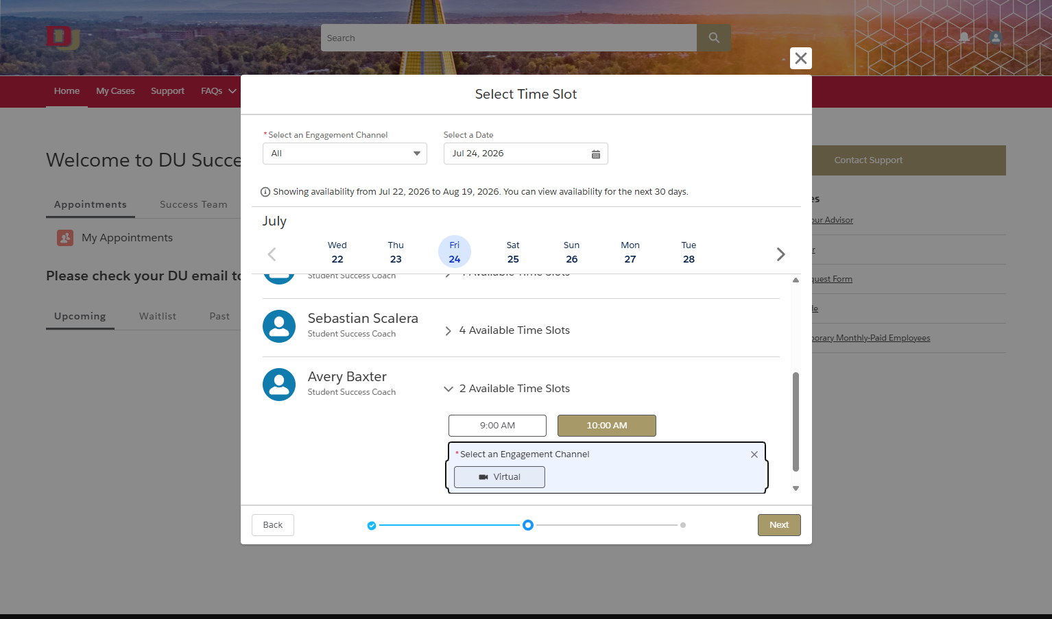Click the My Appointments icon
The image size is (1052, 619).
tap(65, 238)
